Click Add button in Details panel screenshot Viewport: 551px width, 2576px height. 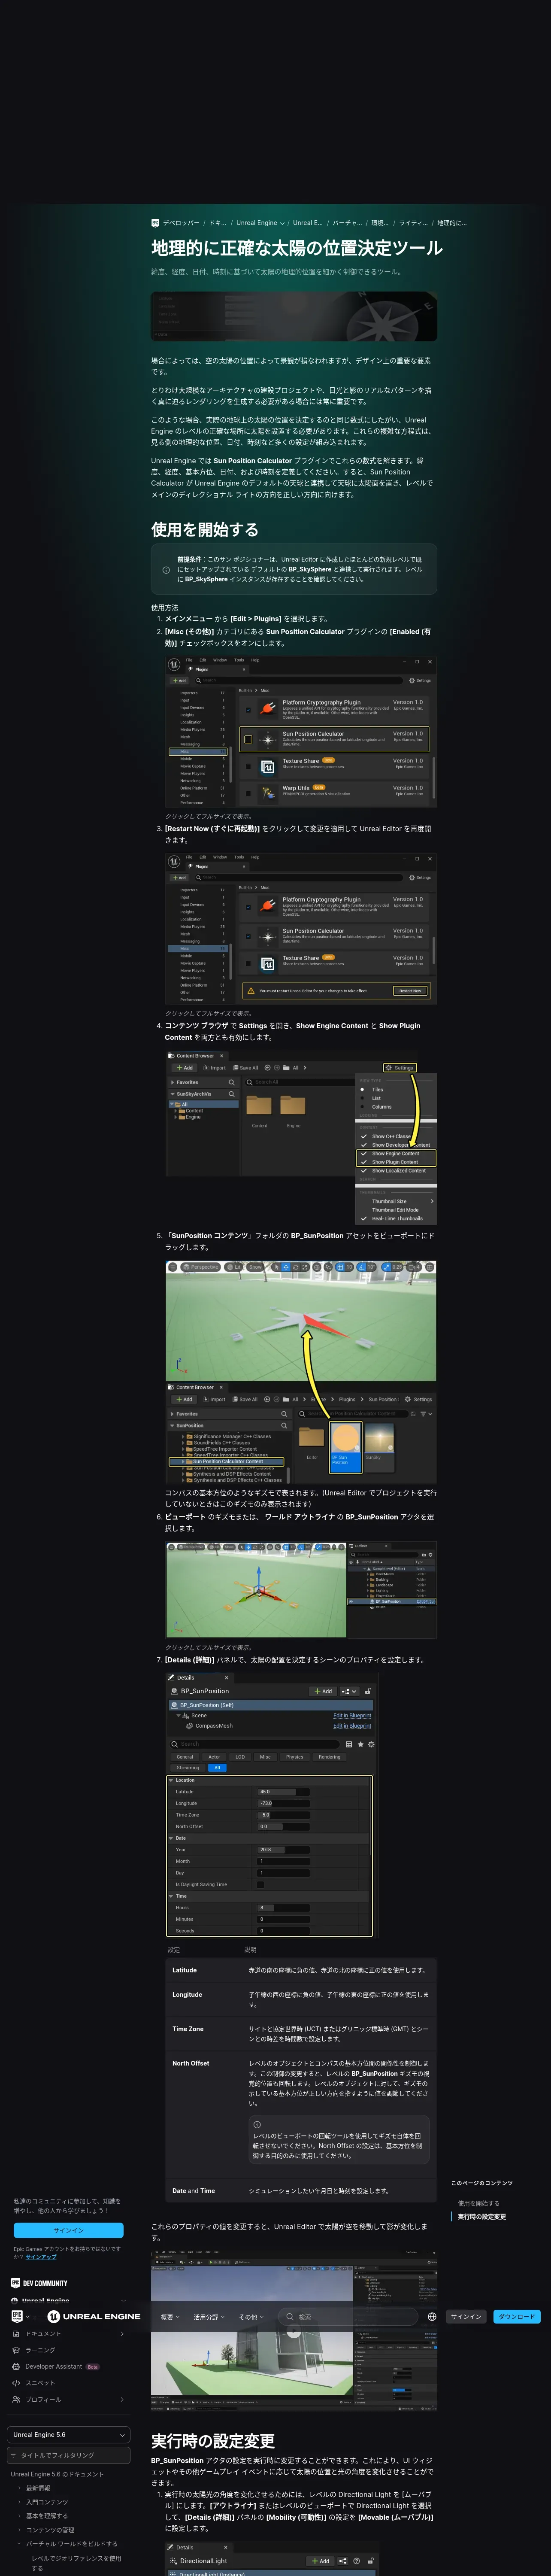tap(323, 1691)
